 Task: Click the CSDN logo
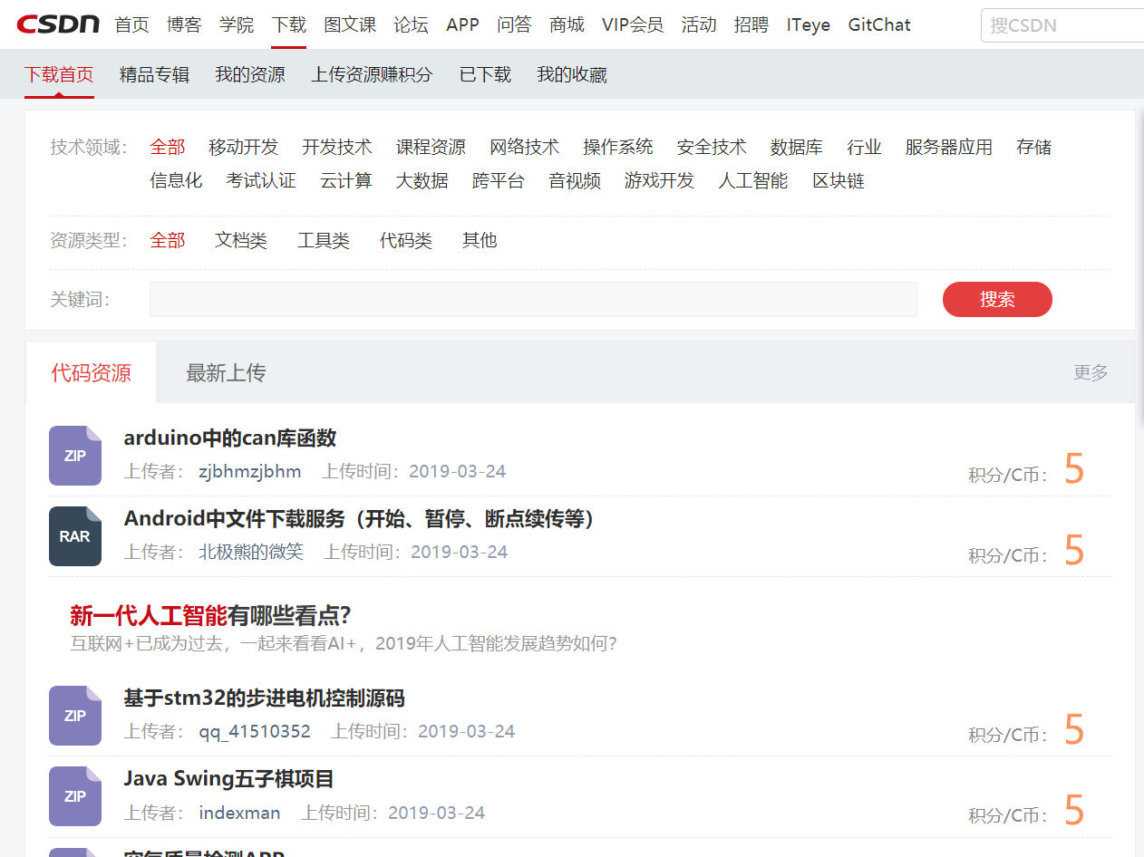pyautogui.click(x=58, y=24)
